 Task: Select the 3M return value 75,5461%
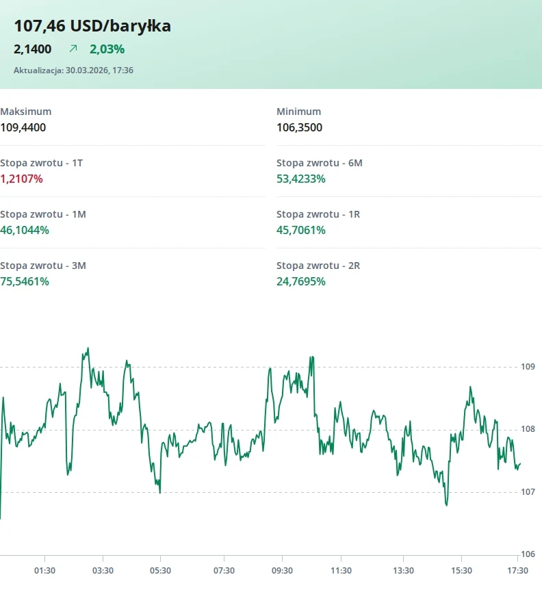(25, 281)
